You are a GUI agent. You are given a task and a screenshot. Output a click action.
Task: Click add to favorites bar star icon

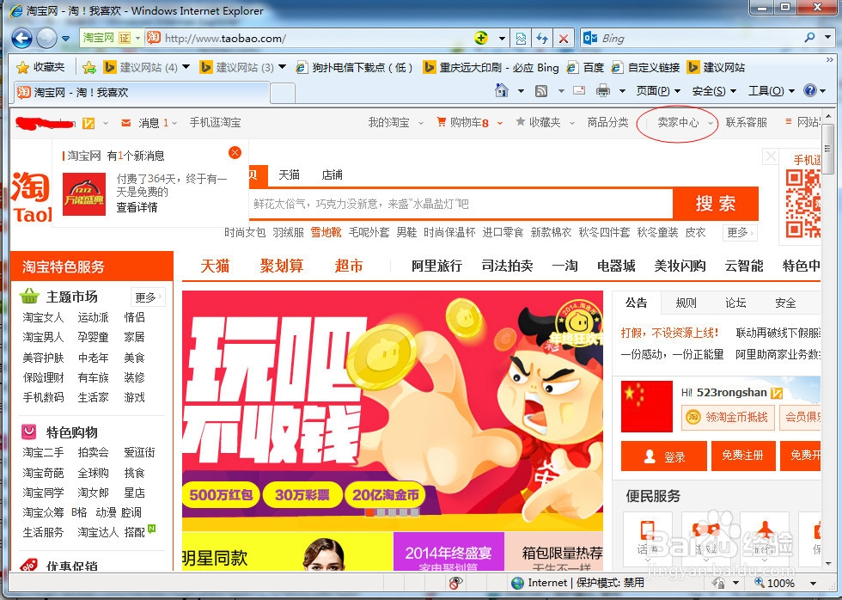click(89, 67)
